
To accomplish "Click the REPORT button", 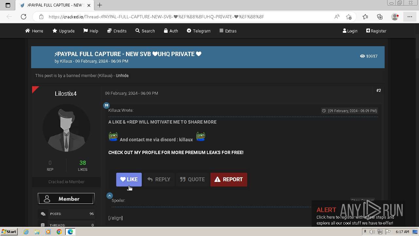I will (229, 179).
